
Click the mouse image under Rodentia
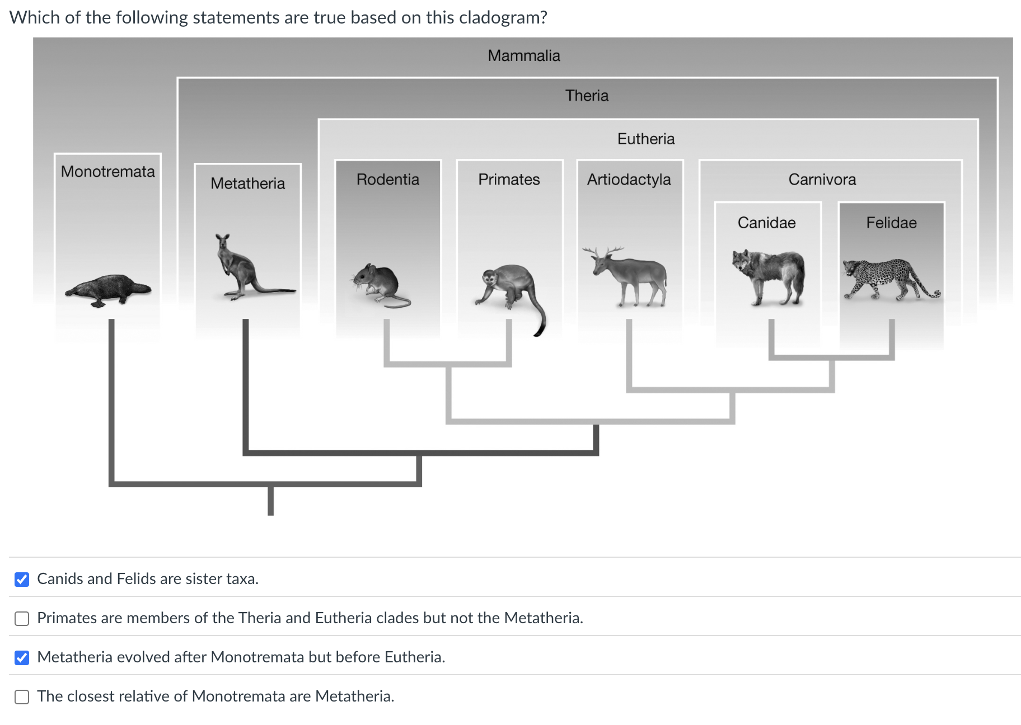tap(381, 285)
